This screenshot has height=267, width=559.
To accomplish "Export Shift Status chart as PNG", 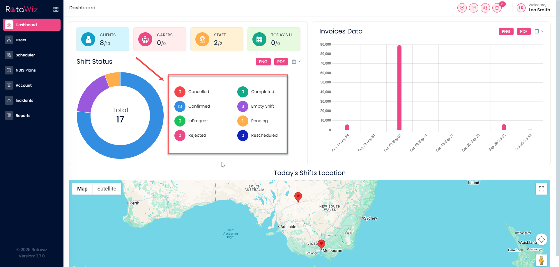I will click(263, 62).
